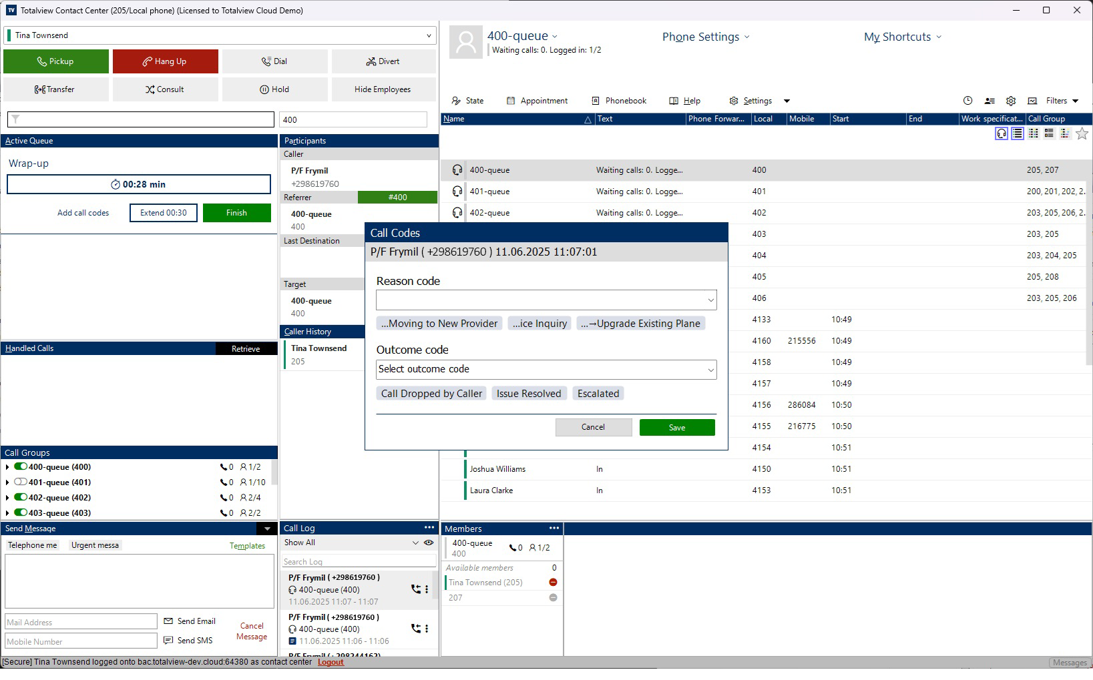Viewport: 1093px width, 680px height.
Task: Open the Call Log three-dot options
Action: point(429,528)
